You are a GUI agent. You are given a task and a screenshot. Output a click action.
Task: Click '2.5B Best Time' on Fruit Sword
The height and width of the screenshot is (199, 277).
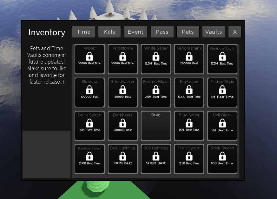[189, 163]
